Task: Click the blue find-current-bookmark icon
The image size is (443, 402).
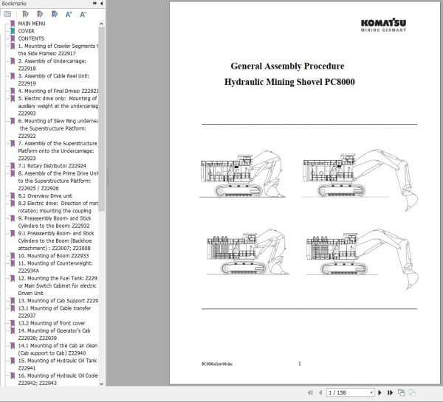Action: pyautogui.click(x=55, y=14)
